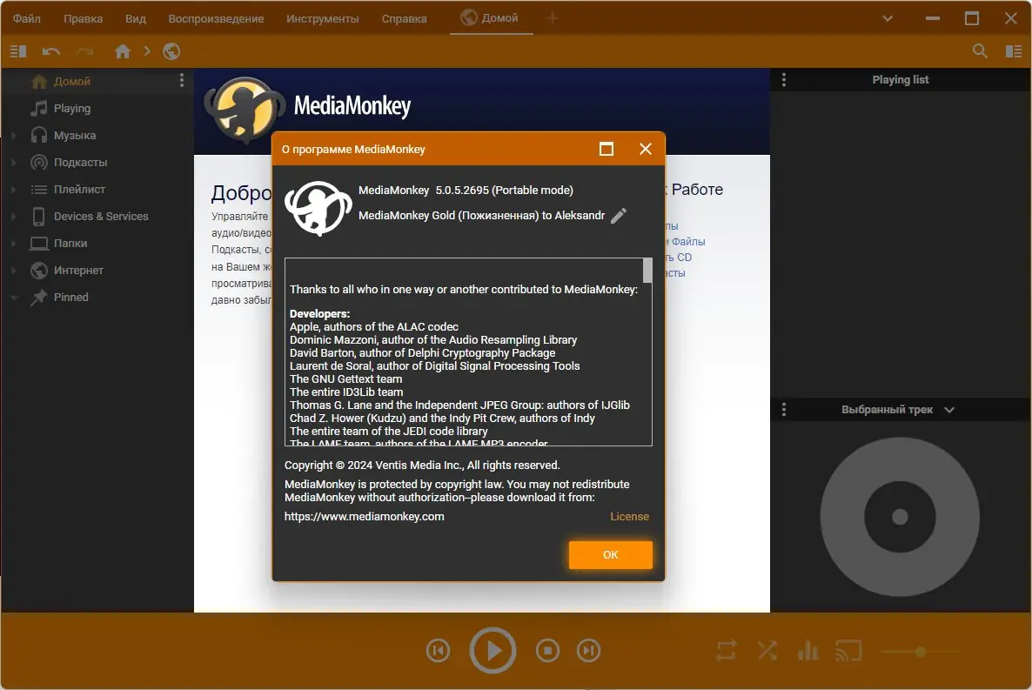Select Playing in the sidebar
This screenshot has width=1032, height=690.
tap(71, 108)
